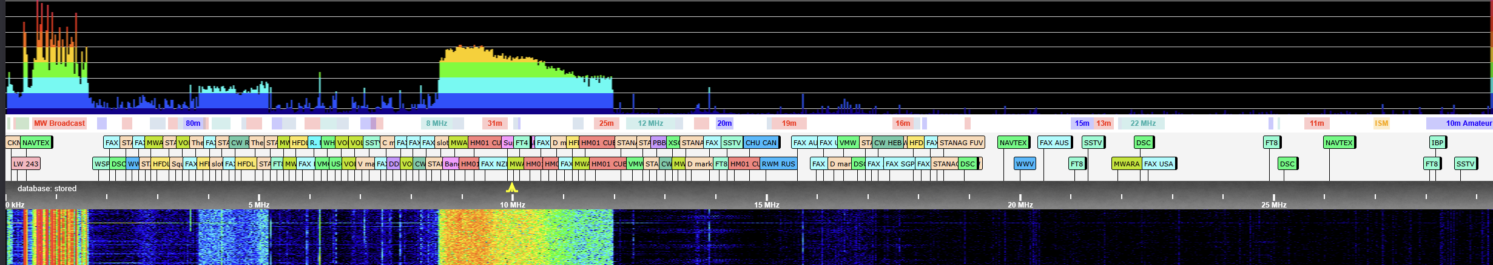Click the full MWARA label near 22 MHz

tap(1126, 164)
